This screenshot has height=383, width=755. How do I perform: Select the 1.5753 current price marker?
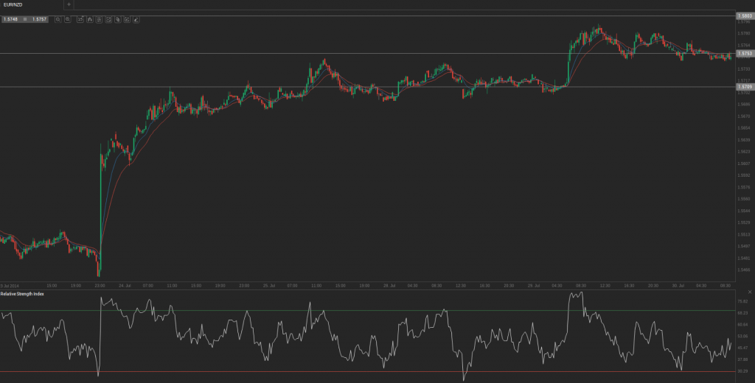coord(745,54)
